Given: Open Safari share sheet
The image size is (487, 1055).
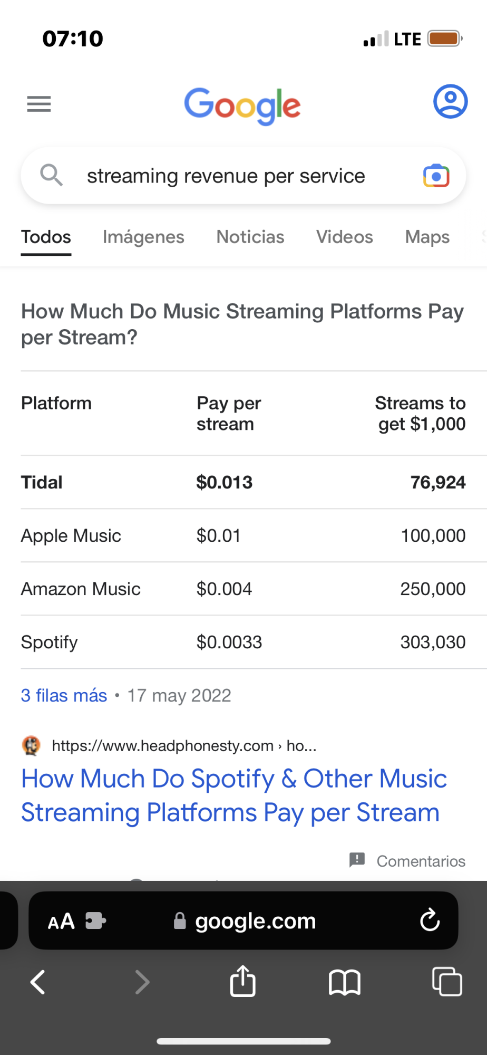Looking at the screenshot, I should [243, 982].
